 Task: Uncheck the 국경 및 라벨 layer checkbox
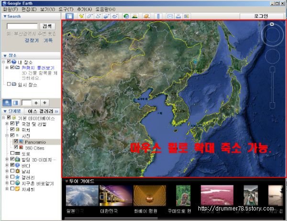(12, 123)
